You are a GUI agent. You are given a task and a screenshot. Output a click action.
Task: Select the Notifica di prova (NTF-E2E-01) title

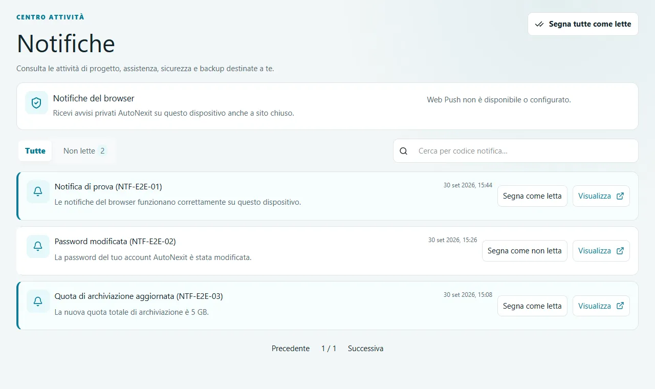pyautogui.click(x=108, y=186)
